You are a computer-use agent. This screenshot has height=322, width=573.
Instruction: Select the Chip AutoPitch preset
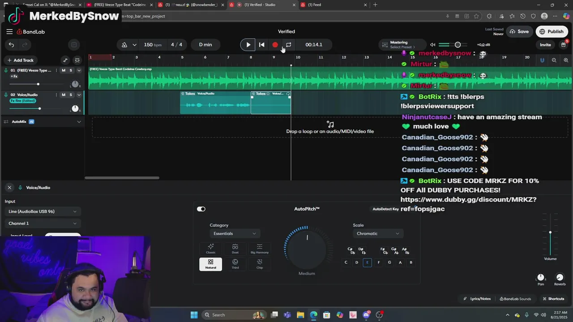(260, 264)
